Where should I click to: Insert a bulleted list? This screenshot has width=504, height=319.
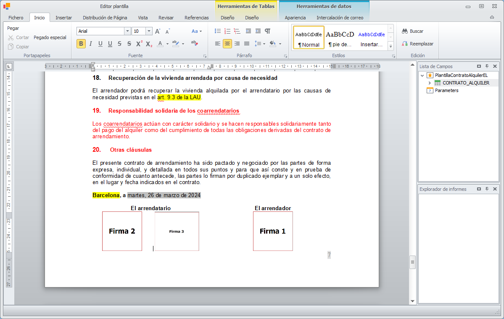(x=217, y=31)
